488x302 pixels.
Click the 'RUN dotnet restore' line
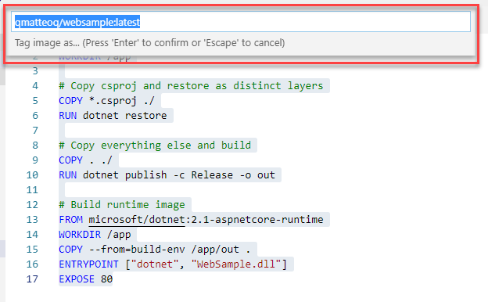113,116
